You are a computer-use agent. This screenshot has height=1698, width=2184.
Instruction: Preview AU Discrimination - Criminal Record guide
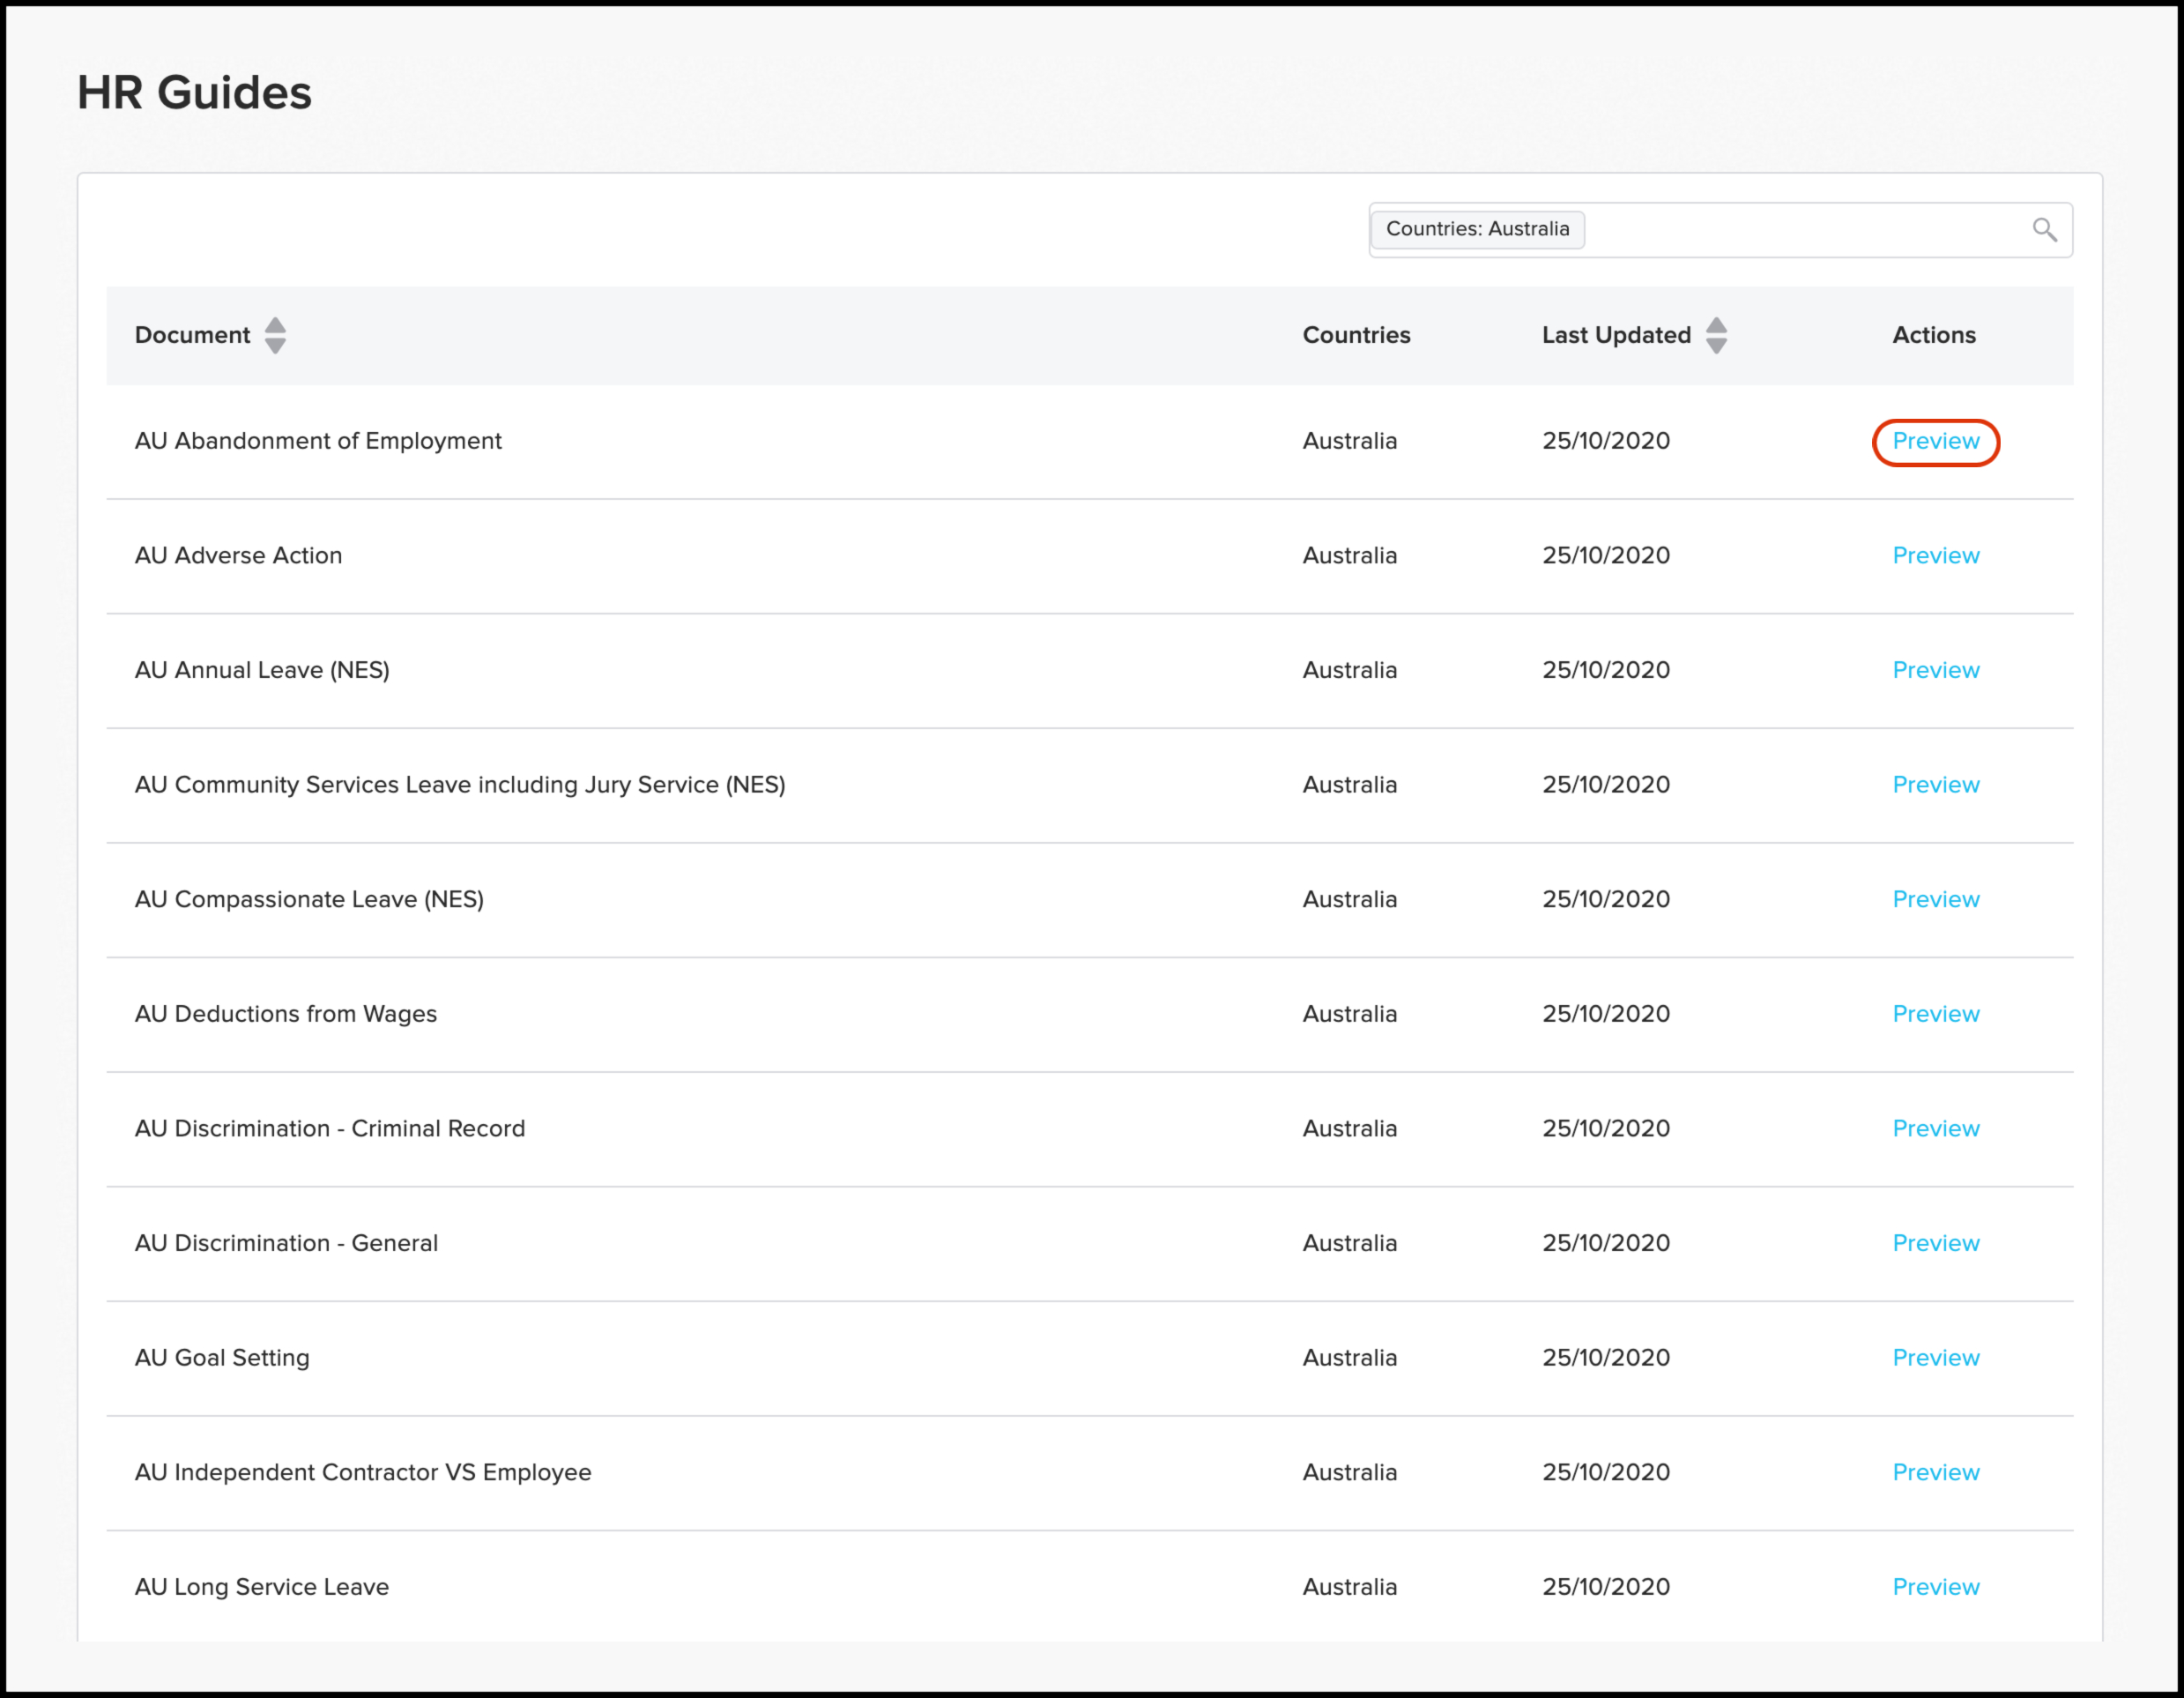click(x=1935, y=1128)
